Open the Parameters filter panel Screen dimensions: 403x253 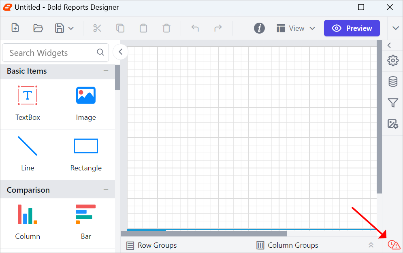click(x=393, y=103)
